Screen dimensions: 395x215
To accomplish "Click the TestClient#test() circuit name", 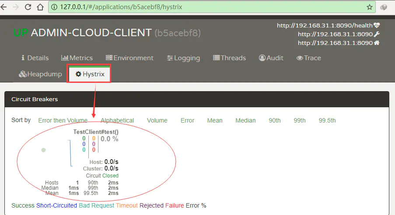I will (x=96, y=132).
